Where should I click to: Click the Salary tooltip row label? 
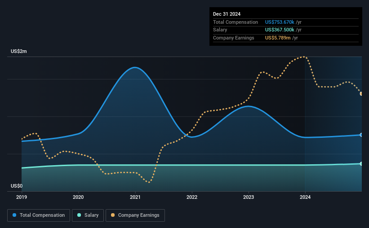[x=220, y=30]
